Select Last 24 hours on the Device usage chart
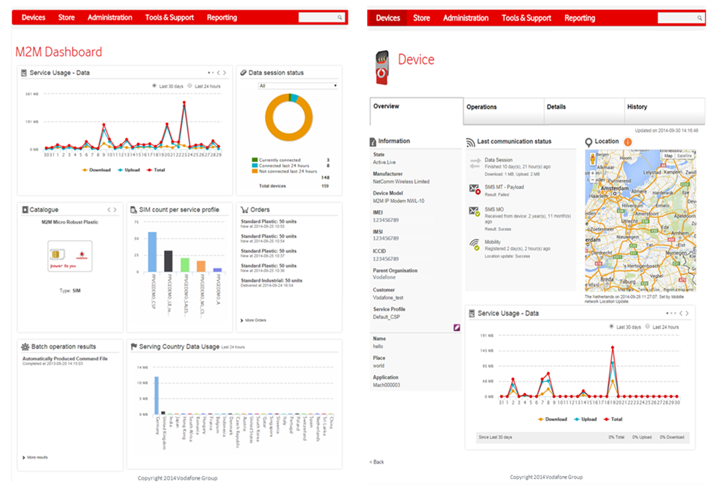This screenshot has height=502, width=715. [647, 326]
